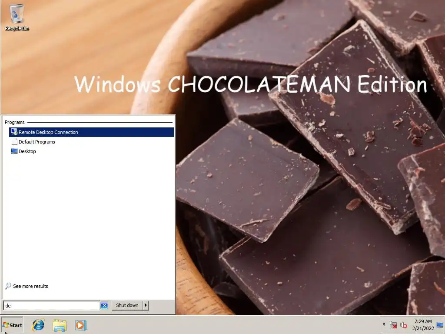Viewport: 445px width, 334px height.
Task: Open the clock showing 7:29 AM
Action: click(423, 324)
